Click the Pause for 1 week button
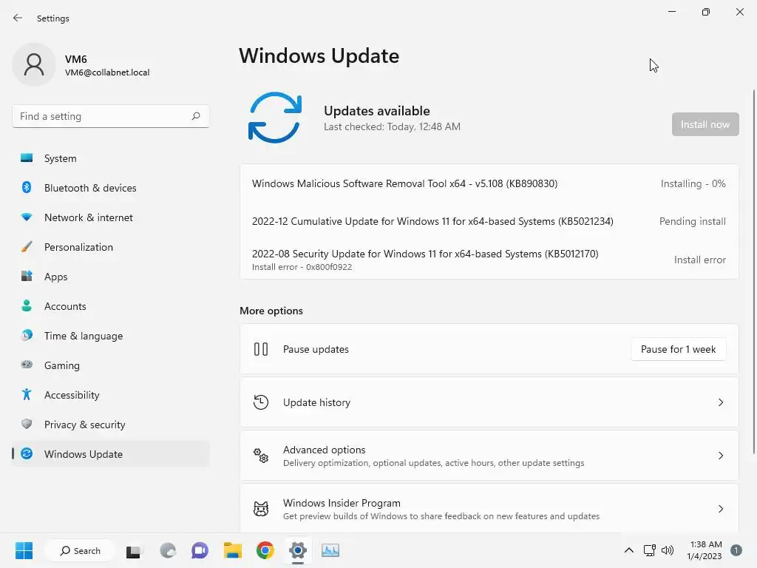Screen dimensions: 757x568 tap(678, 349)
